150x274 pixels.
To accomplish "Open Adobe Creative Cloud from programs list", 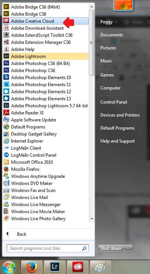I will (46, 21).
